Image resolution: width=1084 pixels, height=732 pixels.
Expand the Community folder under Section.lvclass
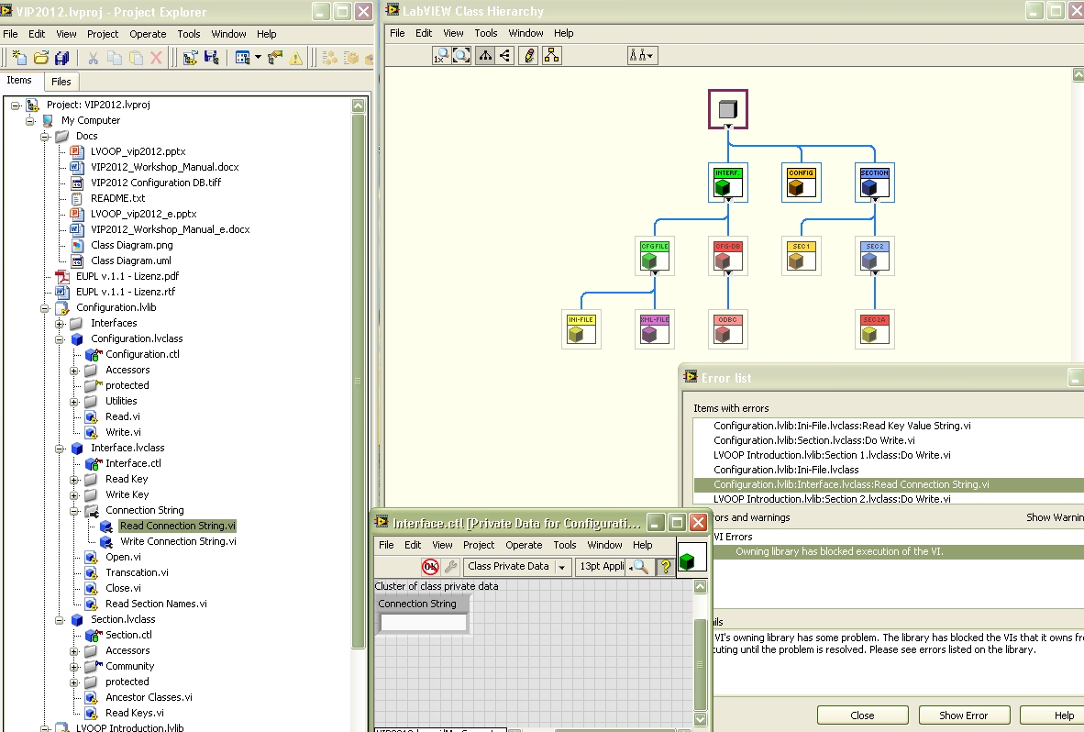(x=74, y=667)
